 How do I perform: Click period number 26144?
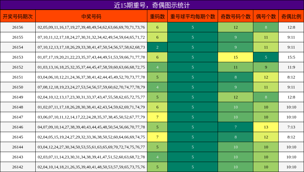[18, 147]
